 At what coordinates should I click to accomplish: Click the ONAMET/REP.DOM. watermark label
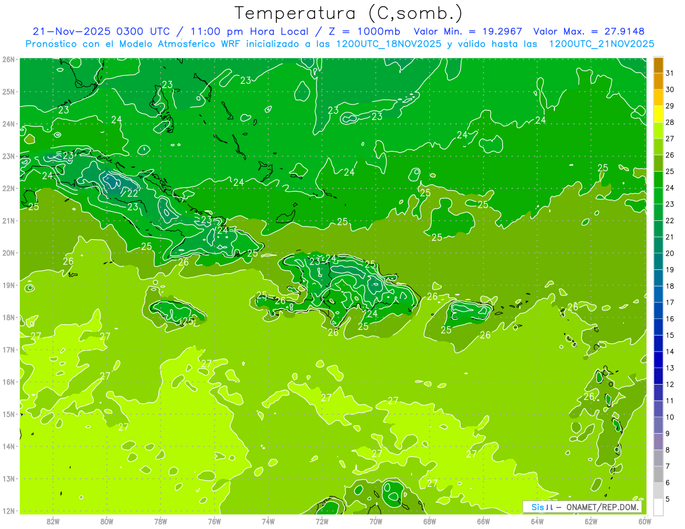click(602, 507)
